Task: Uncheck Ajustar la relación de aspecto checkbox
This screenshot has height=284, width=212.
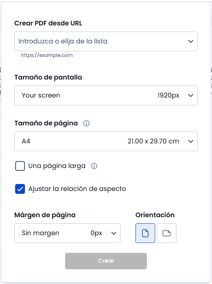Action: pos(20,189)
